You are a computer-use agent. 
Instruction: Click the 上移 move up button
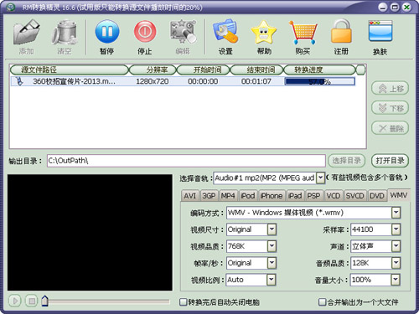[x=390, y=89]
